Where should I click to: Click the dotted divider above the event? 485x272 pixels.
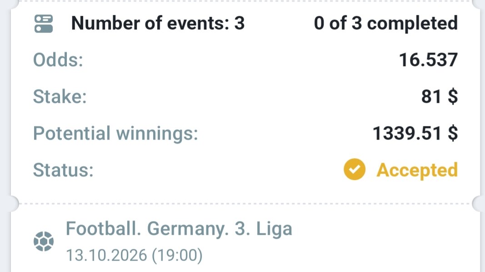point(245,204)
